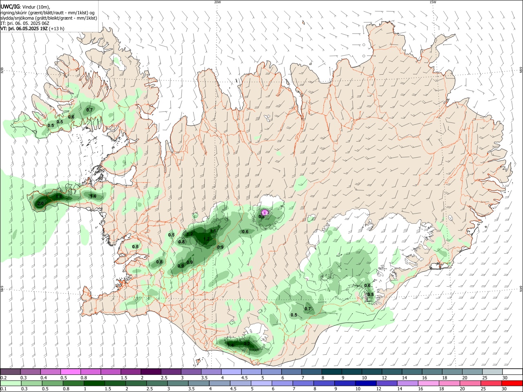Screen dimensions: 523x392
Task: Click the 'rigning/skúrir' legend description line
Action: tap(48, 13)
